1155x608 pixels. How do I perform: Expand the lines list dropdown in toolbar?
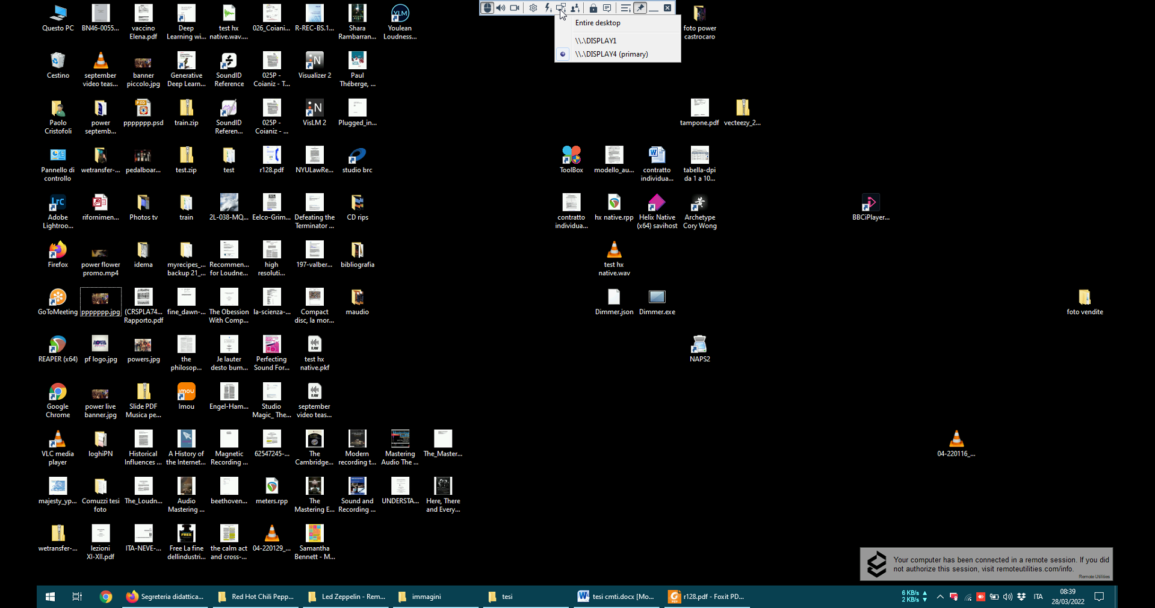tap(626, 8)
